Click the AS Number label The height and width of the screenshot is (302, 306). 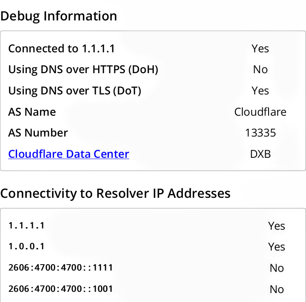pyautogui.click(x=38, y=133)
